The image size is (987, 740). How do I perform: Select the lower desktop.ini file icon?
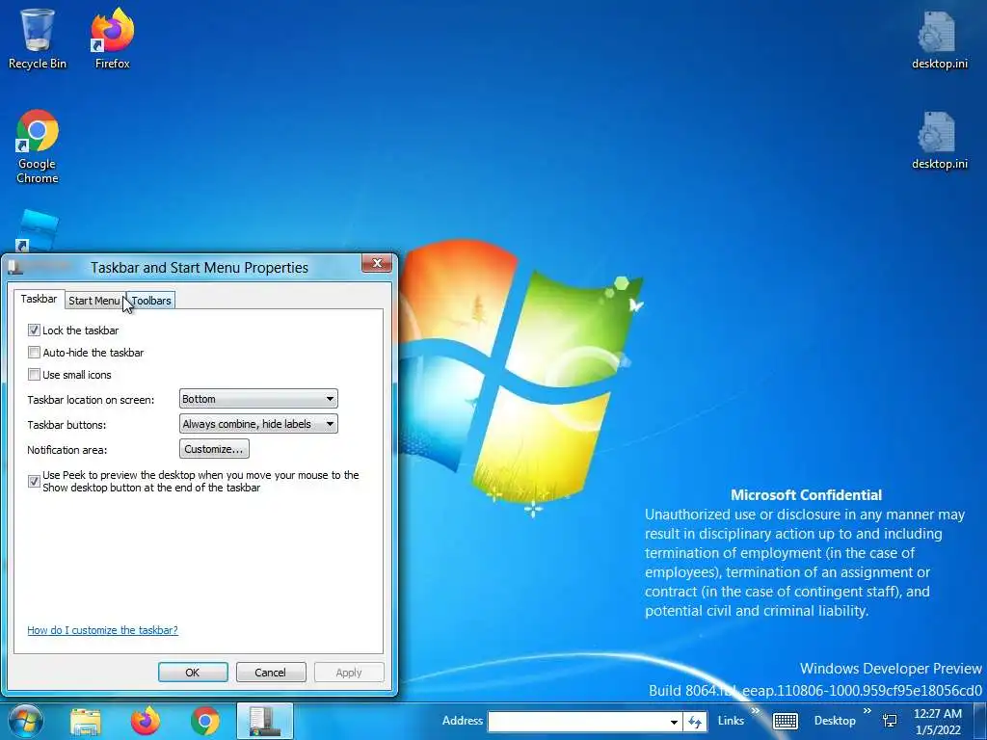pos(939,140)
